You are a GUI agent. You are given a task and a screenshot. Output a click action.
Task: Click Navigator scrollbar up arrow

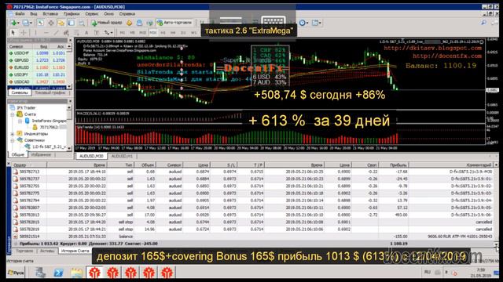(69, 108)
